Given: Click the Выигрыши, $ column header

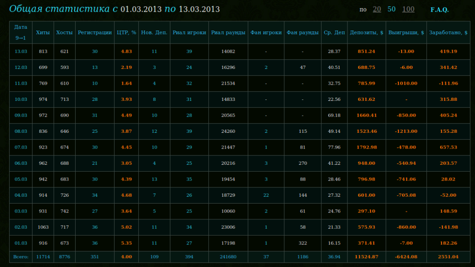Looking at the screenshot, I should click(406, 32).
